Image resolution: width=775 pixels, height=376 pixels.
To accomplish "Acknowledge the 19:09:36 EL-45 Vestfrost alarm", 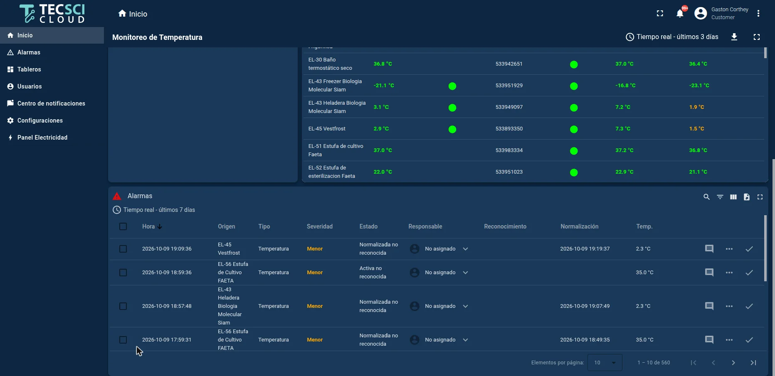I will [749, 249].
